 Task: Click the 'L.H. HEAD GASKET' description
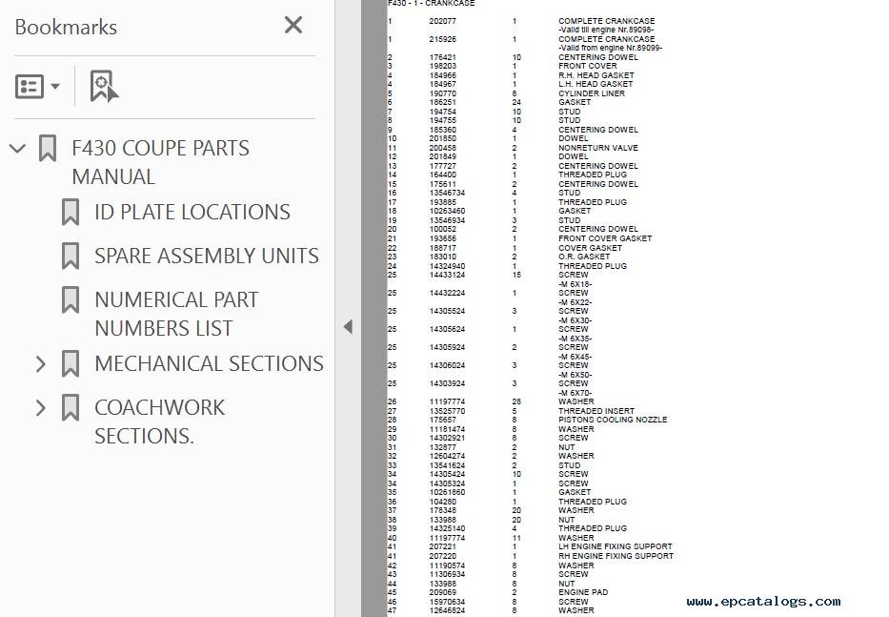pyautogui.click(x=596, y=84)
